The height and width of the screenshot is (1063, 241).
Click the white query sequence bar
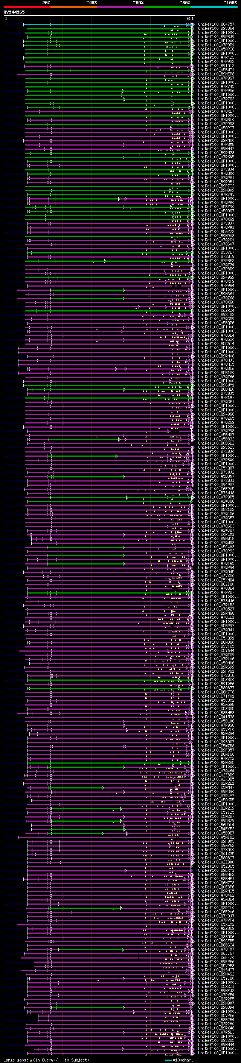pyautogui.click(x=99, y=16)
